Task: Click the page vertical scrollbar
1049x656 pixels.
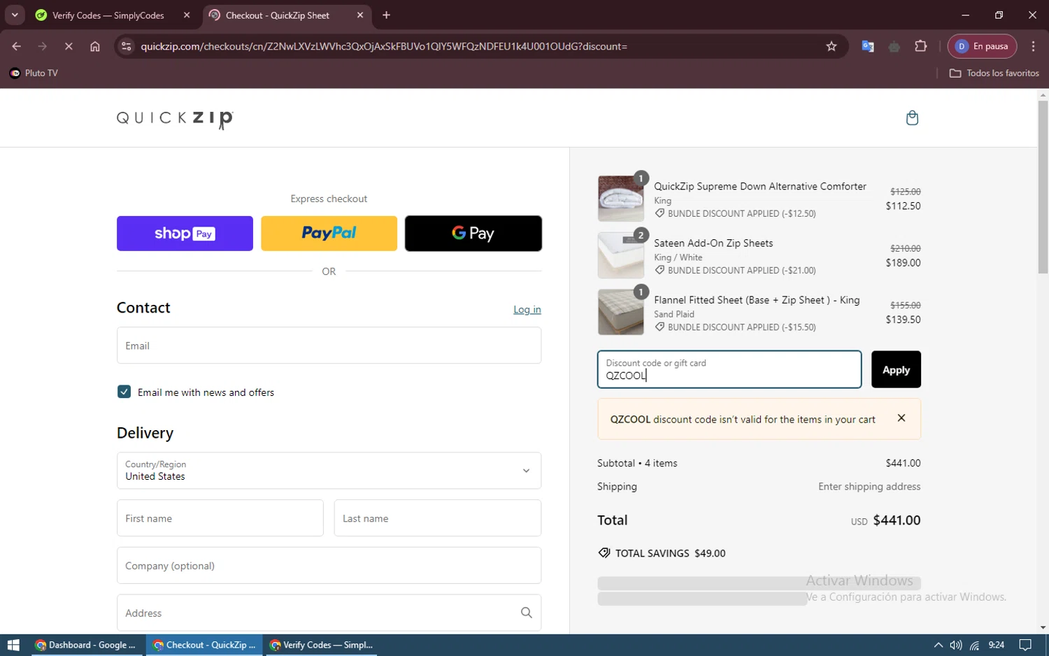Action: 1043,187
